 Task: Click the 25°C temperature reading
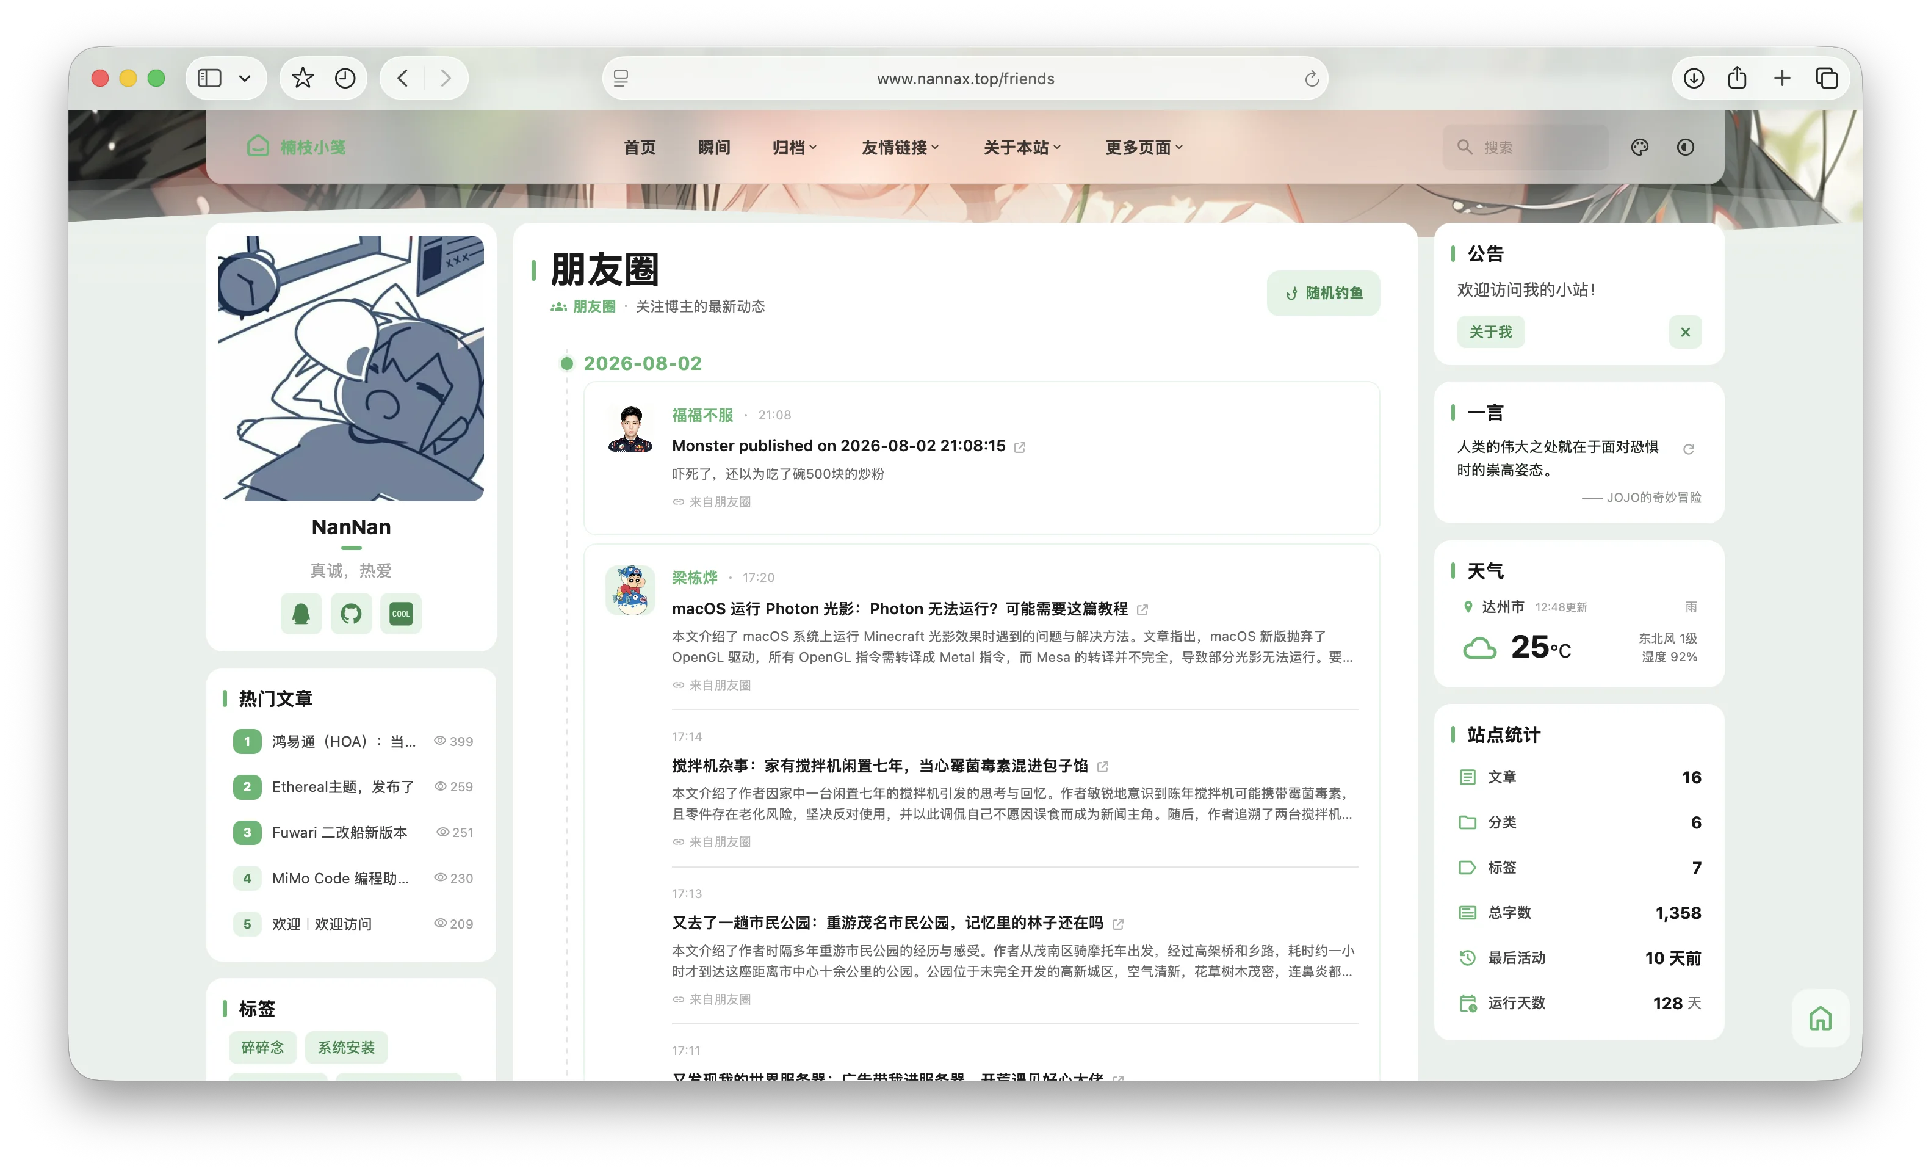[1541, 647]
